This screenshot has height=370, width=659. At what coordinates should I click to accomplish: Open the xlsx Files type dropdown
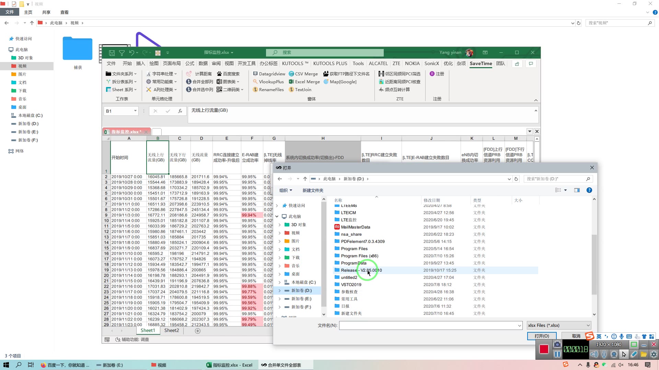[558, 325]
